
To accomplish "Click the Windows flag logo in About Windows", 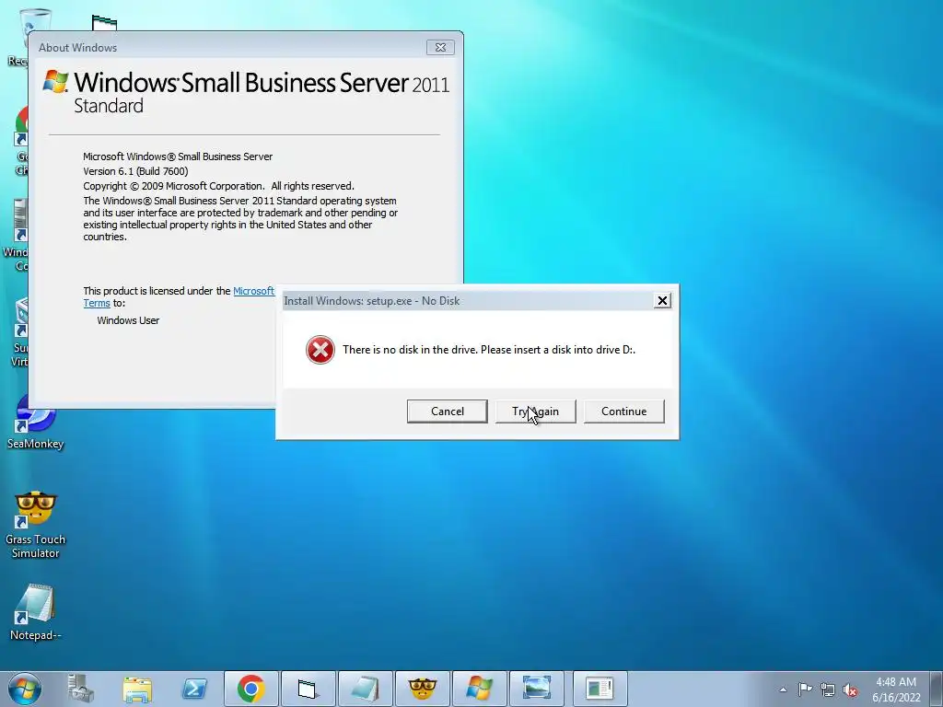I will click(x=55, y=82).
